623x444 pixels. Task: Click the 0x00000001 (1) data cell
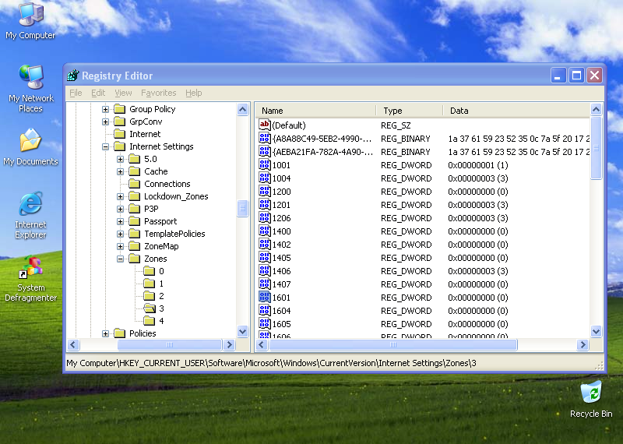coord(478,165)
